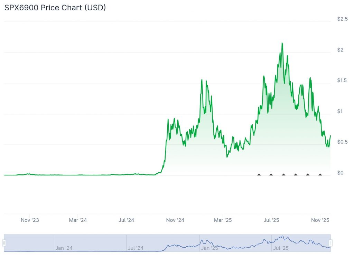Click Jan '24 in the range navigator
354x258 pixels.
pyautogui.click(x=64, y=248)
